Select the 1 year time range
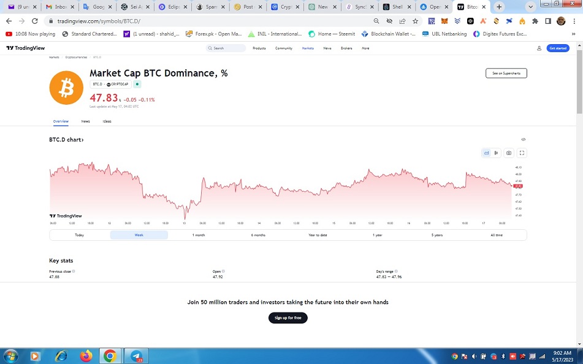This screenshot has width=583, height=364. tap(378, 235)
